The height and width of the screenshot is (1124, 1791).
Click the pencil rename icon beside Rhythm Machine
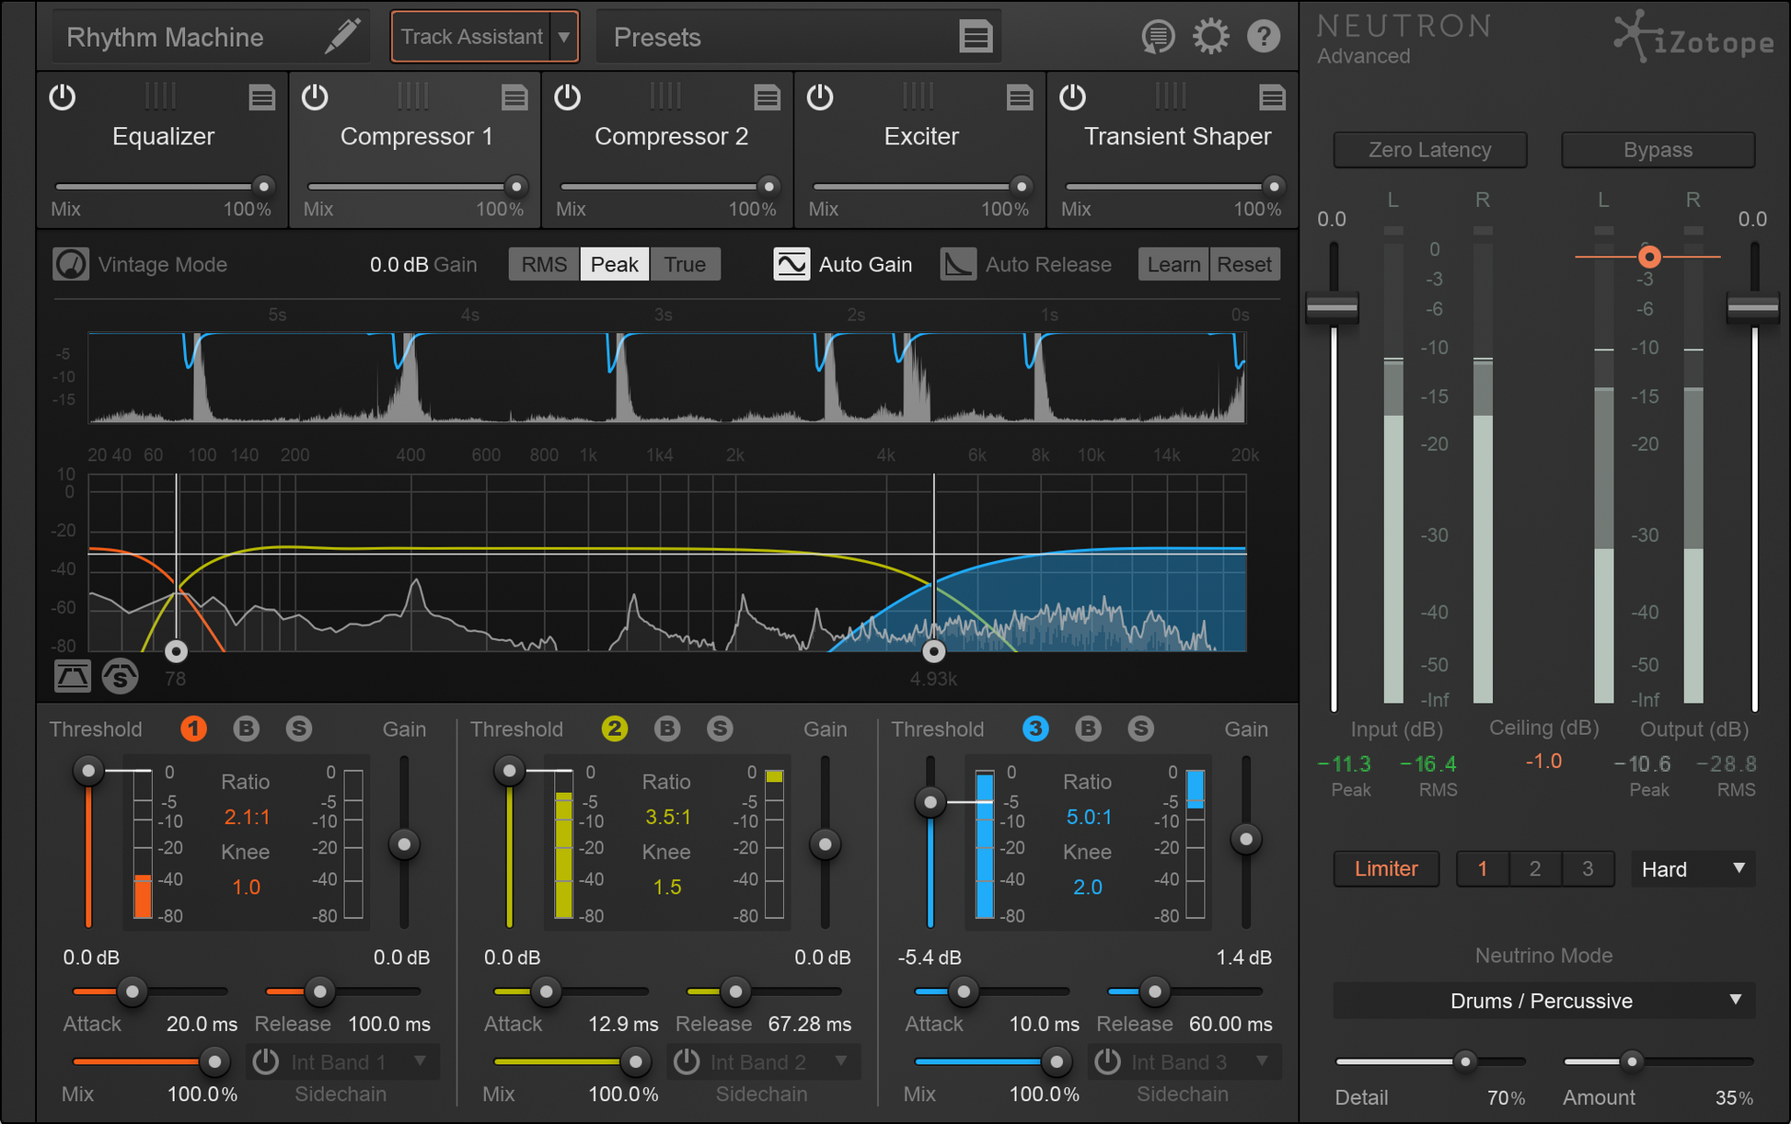pos(341,37)
